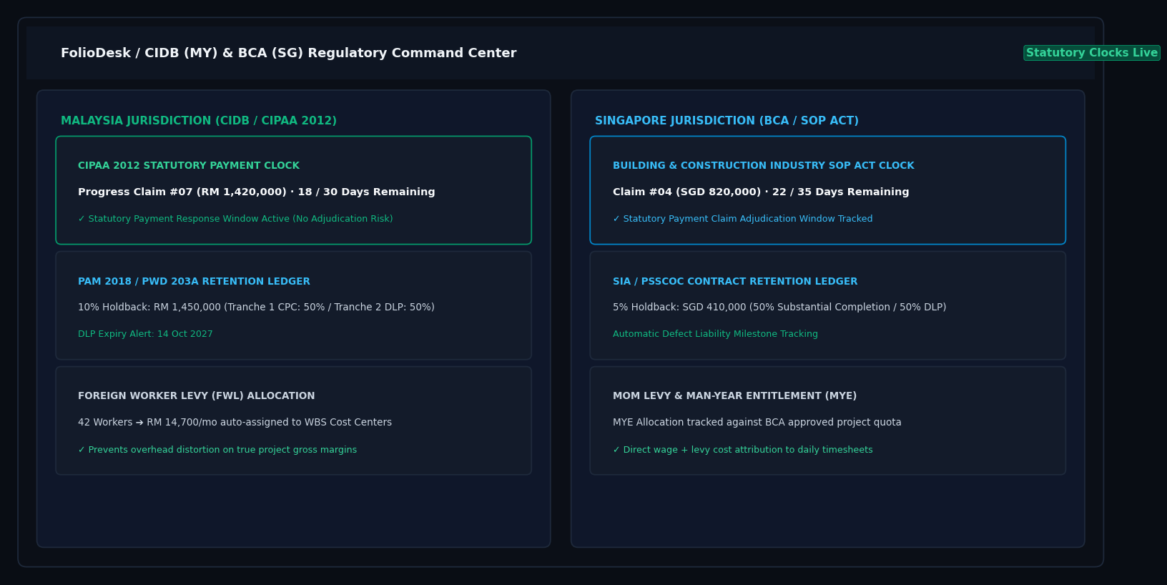Click Statutory Payment Response Window Active status

click(x=235, y=219)
